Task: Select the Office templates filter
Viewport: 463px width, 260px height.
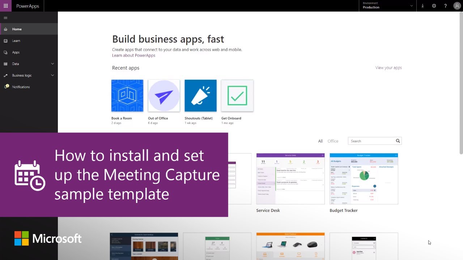Action: (x=333, y=141)
